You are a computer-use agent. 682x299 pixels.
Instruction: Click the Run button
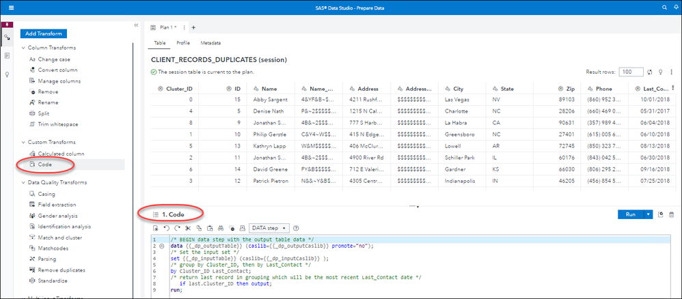[x=630, y=214]
